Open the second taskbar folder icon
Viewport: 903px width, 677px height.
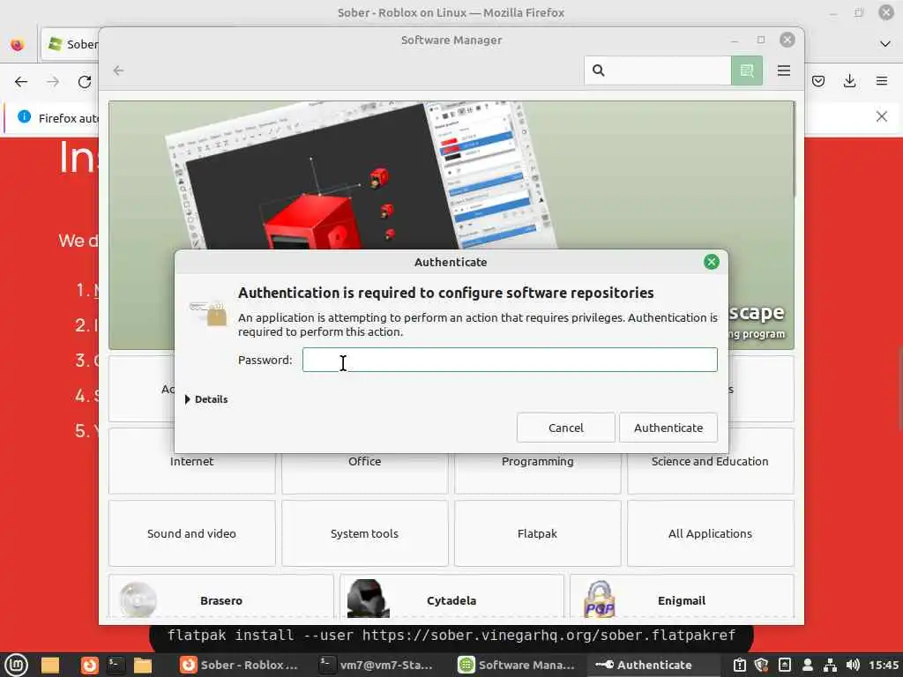coord(142,665)
